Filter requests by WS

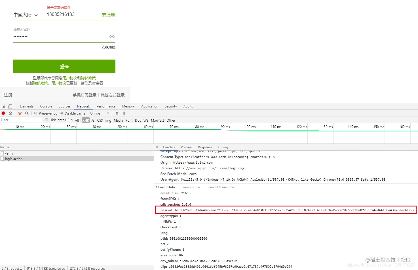click(146, 120)
